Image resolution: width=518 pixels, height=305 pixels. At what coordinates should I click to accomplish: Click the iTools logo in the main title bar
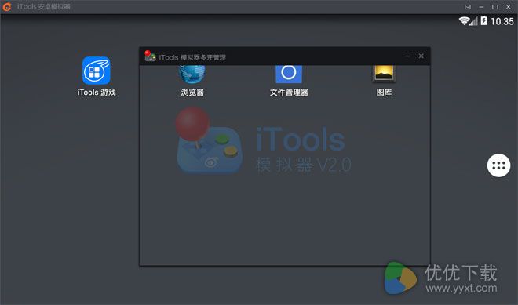tap(6, 6)
